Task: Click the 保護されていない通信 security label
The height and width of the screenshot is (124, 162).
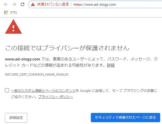Action: 53,4
